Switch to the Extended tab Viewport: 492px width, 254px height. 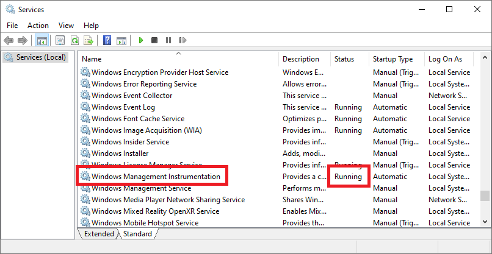click(x=99, y=234)
